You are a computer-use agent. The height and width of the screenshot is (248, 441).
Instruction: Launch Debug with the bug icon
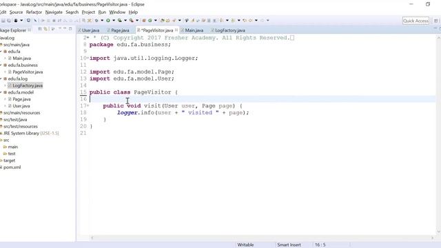click(x=96, y=20)
